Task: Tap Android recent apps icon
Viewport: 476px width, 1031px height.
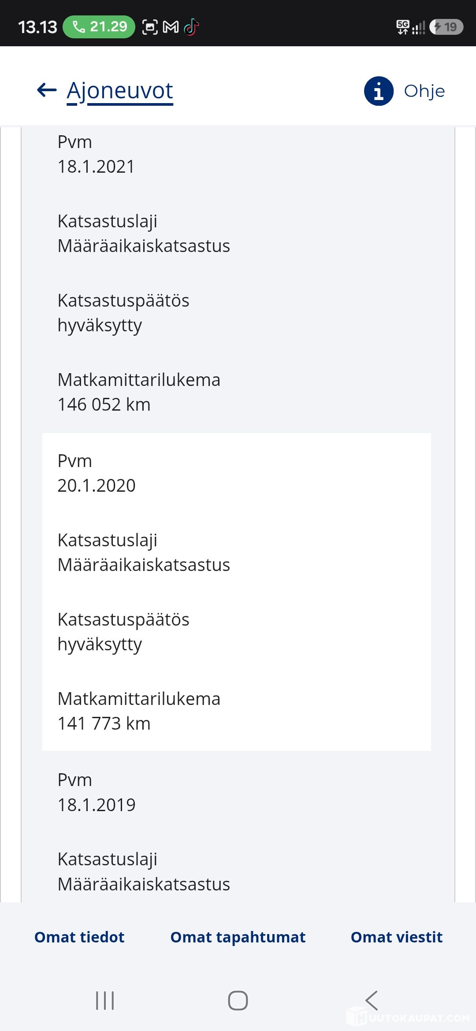Action: pos(105,1001)
